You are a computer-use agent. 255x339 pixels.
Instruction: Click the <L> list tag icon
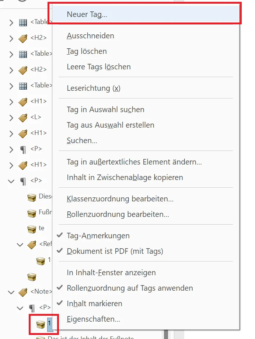23,118
